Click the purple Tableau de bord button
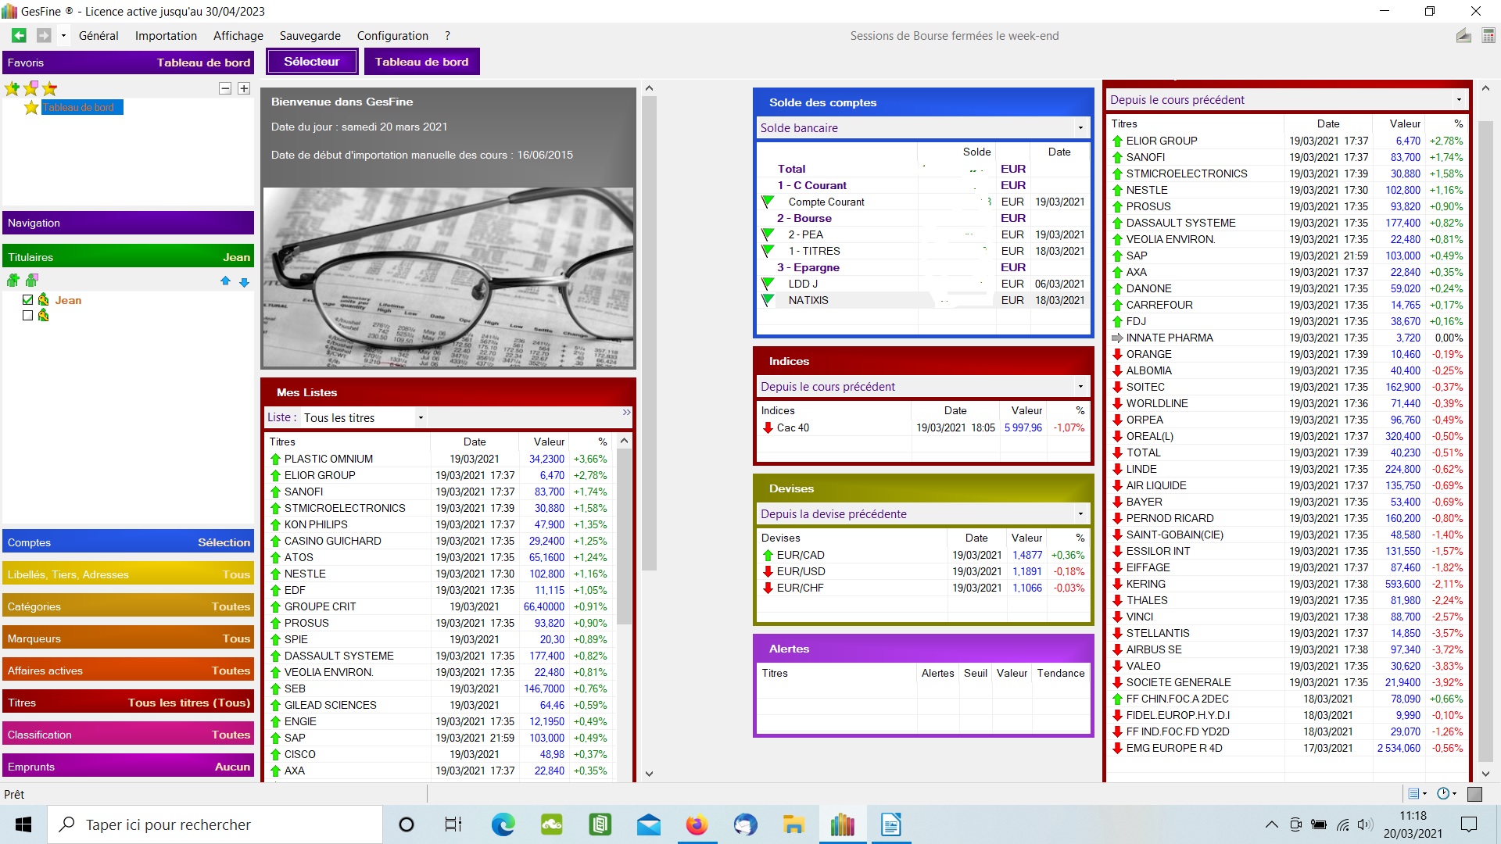The width and height of the screenshot is (1501, 844). (x=421, y=62)
